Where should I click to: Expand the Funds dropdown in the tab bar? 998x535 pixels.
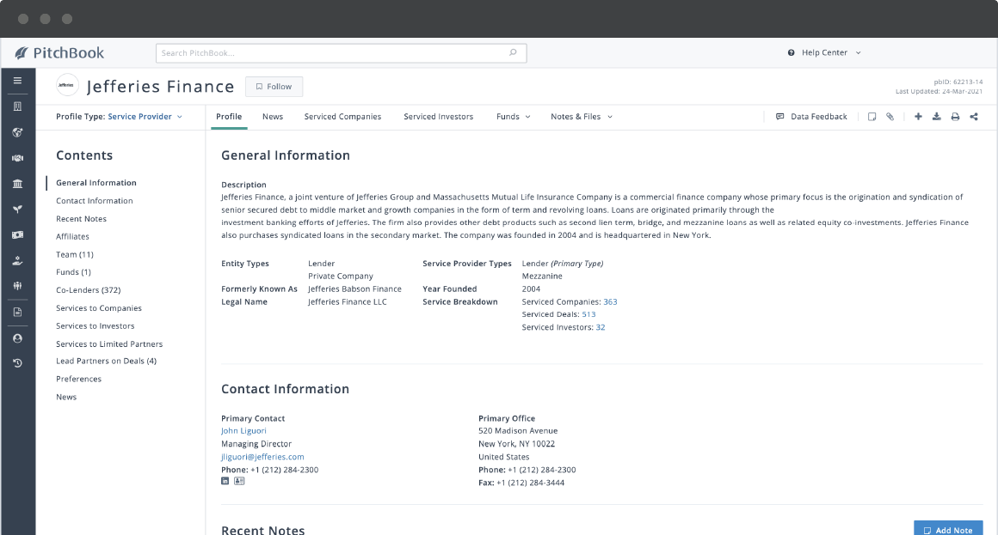point(513,116)
